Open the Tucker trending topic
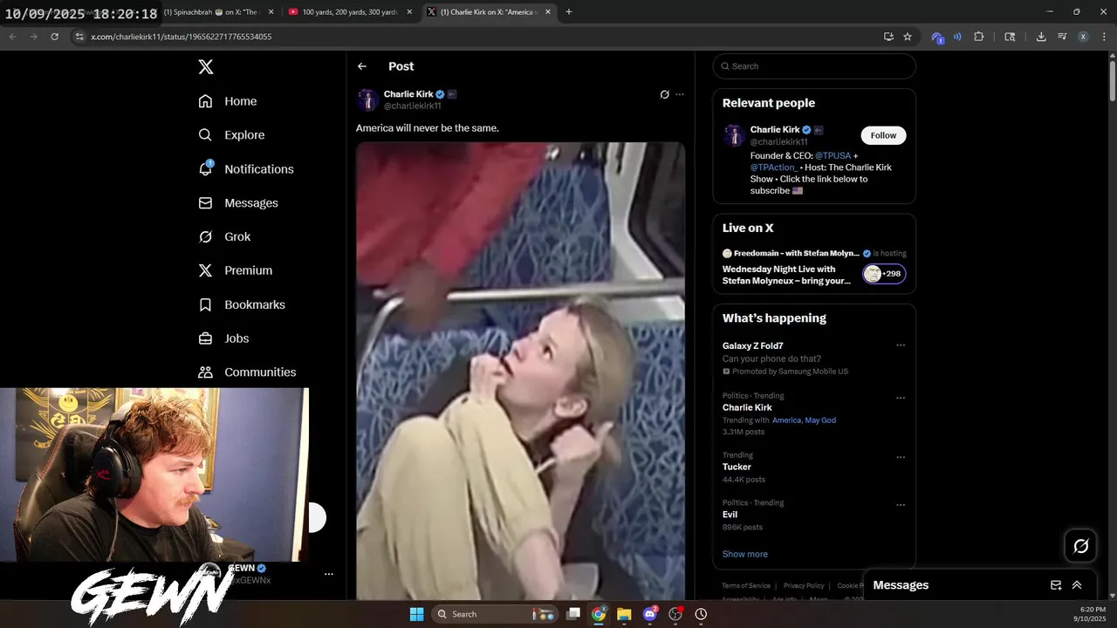The width and height of the screenshot is (1117, 628). [x=737, y=467]
